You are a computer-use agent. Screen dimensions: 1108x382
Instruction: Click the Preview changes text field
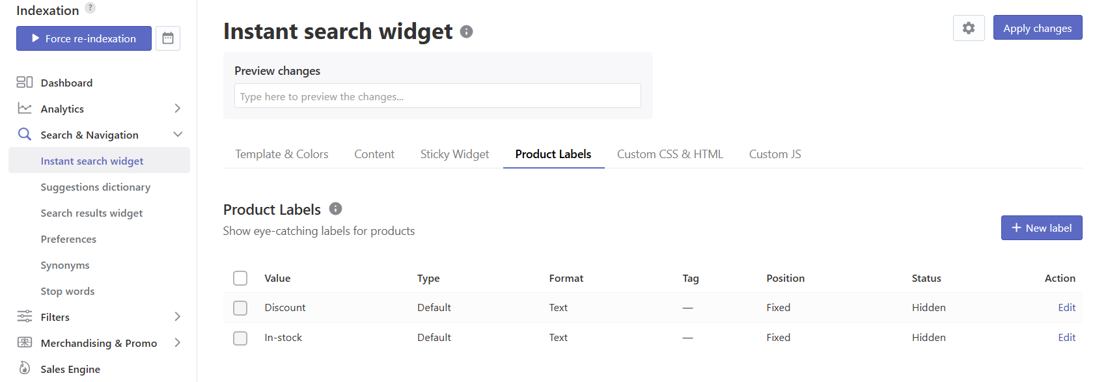[437, 96]
